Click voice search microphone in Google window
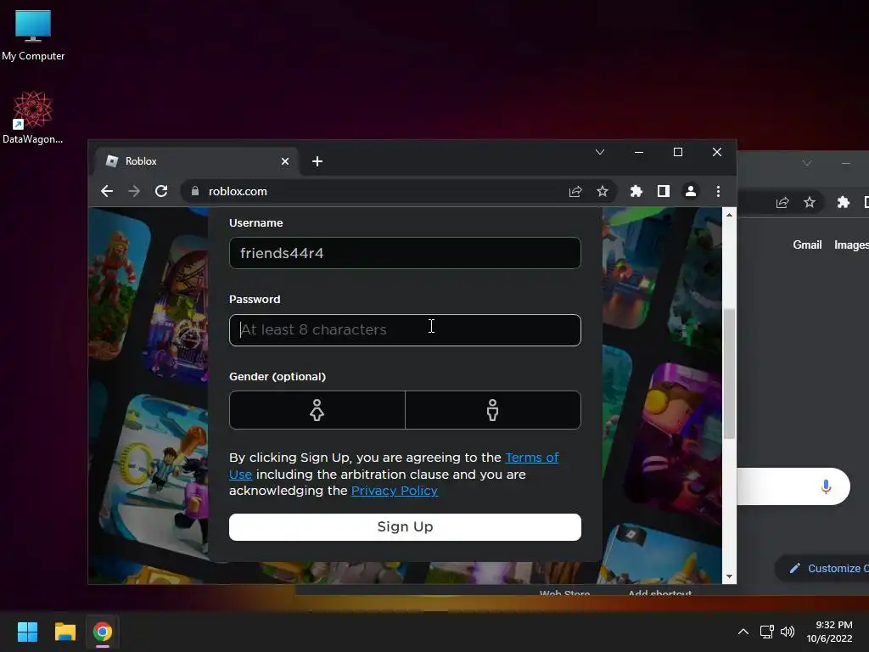 coord(826,486)
